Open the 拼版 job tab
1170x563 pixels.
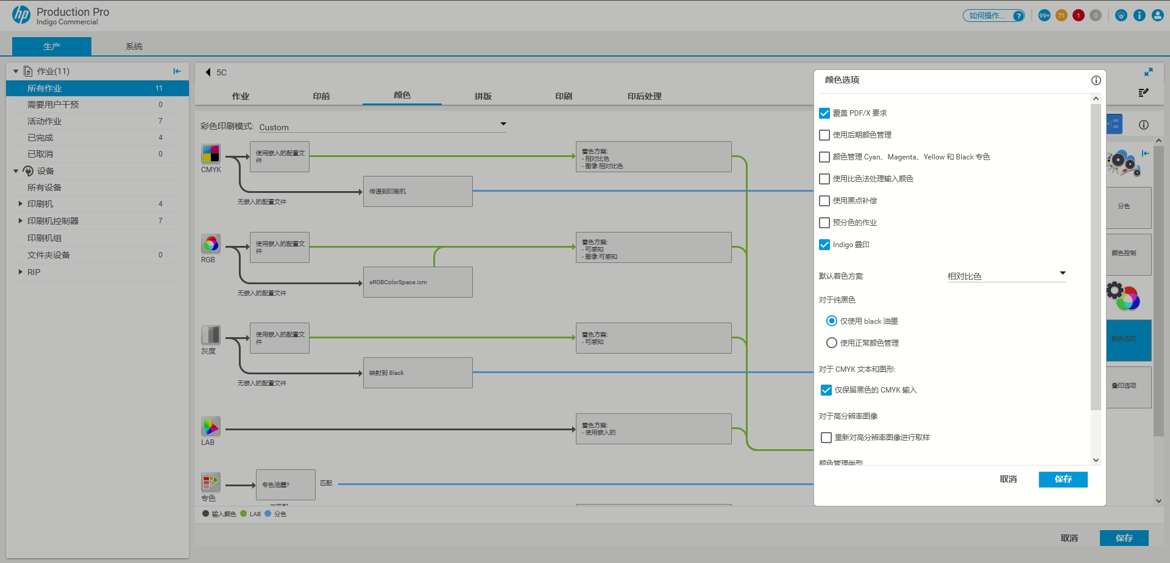click(483, 96)
